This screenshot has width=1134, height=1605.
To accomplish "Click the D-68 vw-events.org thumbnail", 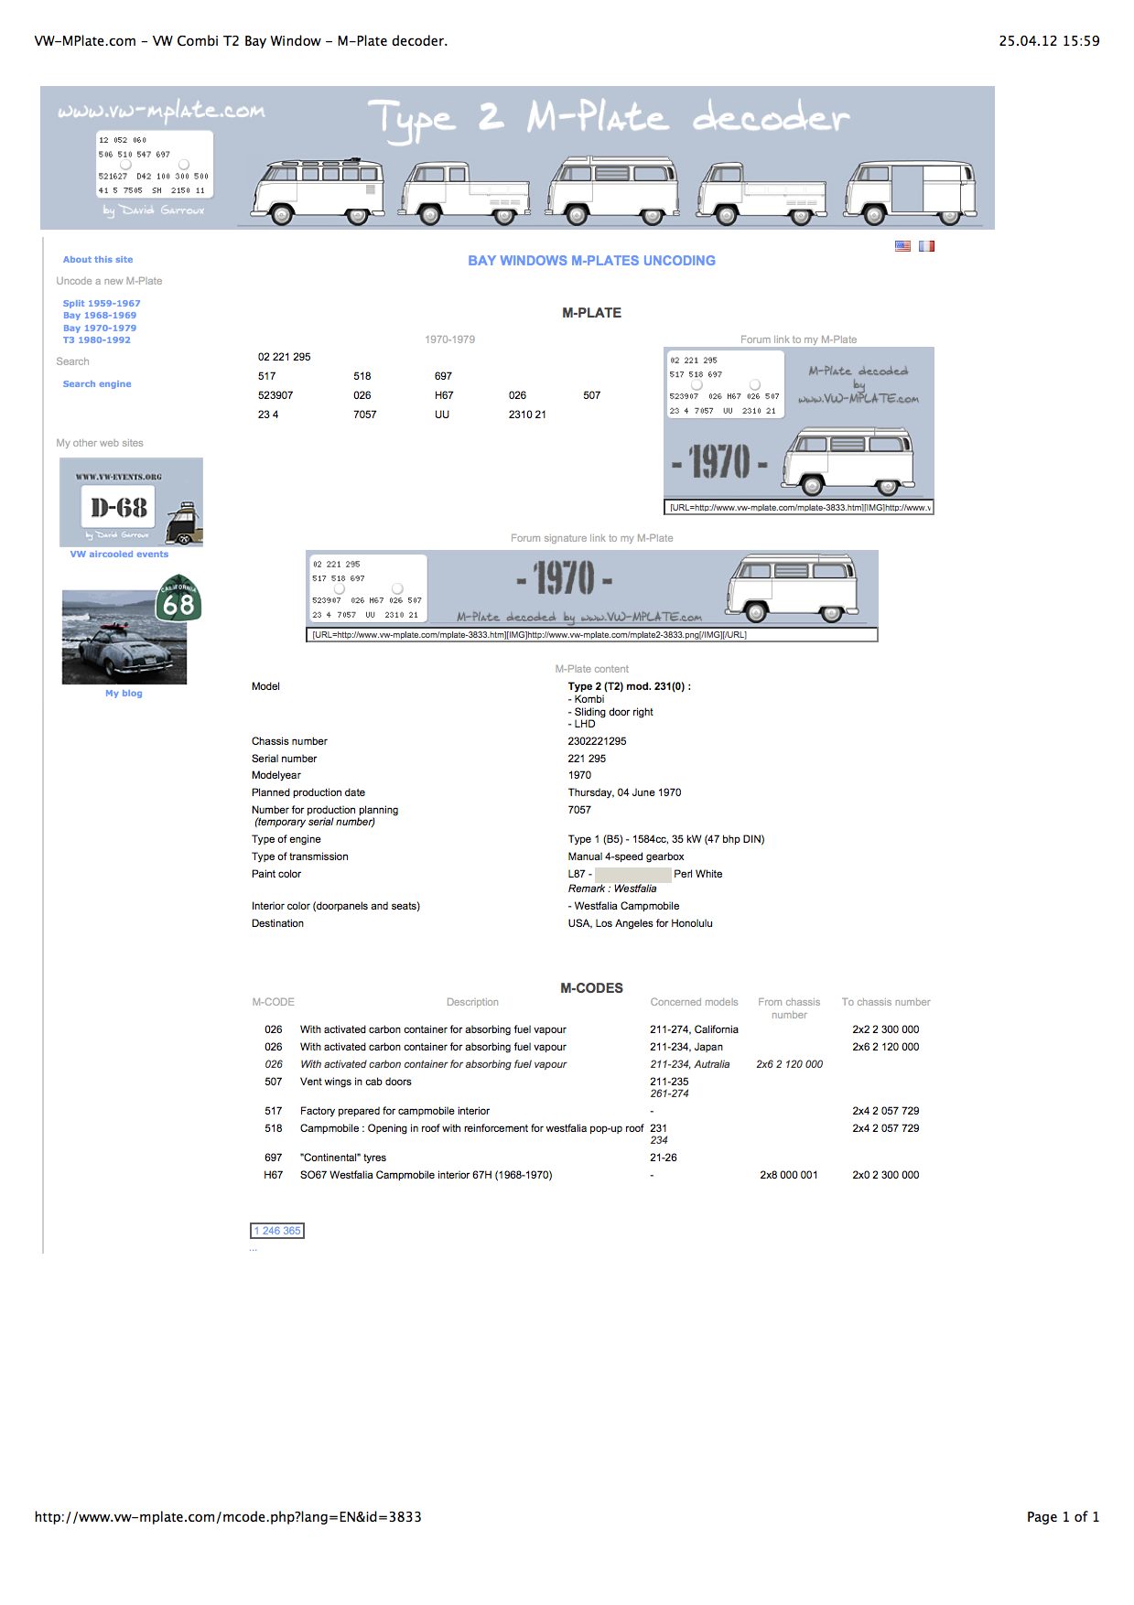I will click(x=131, y=502).
